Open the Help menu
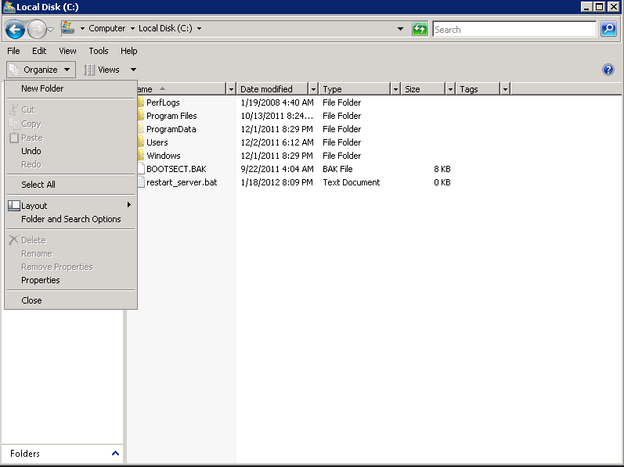This screenshot has height=467, width=624. pos(128,51)
